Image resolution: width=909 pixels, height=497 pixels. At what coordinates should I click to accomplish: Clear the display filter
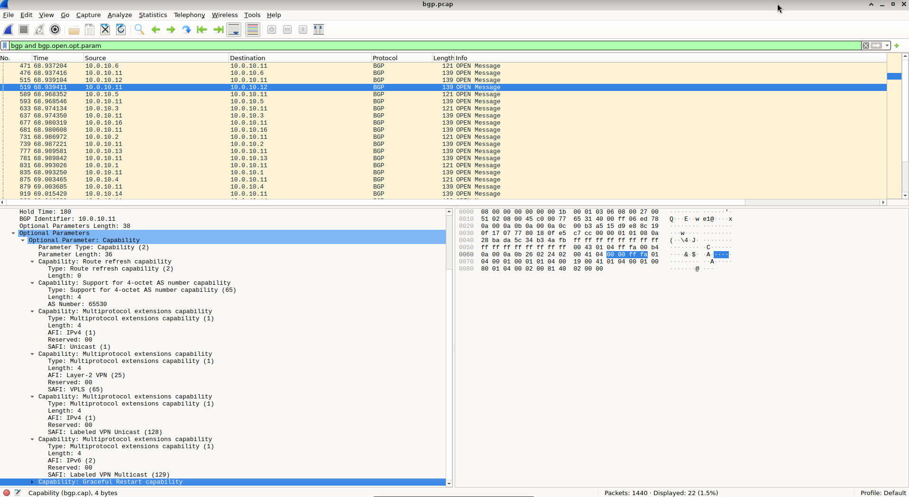tap(866, 45)
